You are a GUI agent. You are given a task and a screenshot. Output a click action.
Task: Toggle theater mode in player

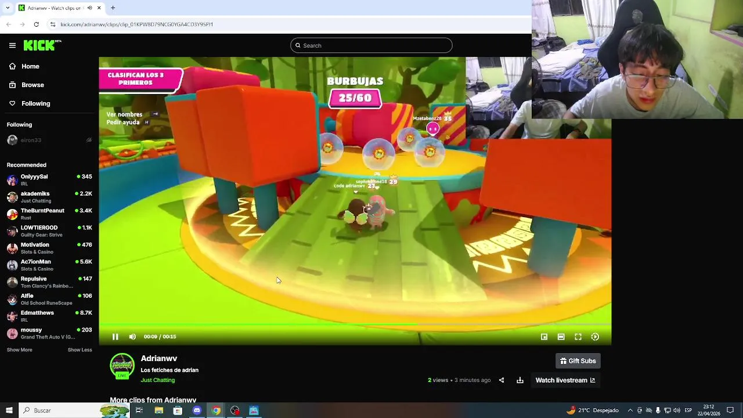(x=561, y=337)
